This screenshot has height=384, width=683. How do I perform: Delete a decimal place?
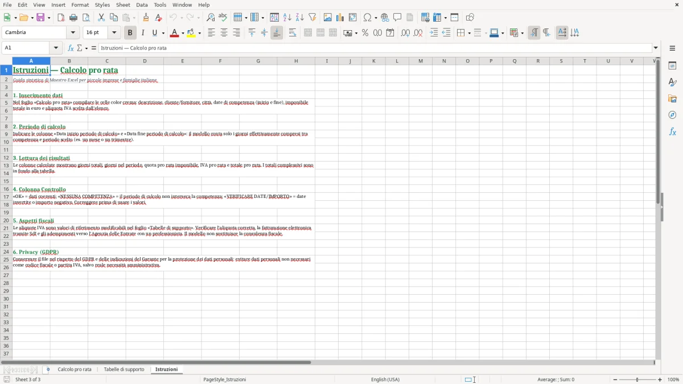coord(418,33)
